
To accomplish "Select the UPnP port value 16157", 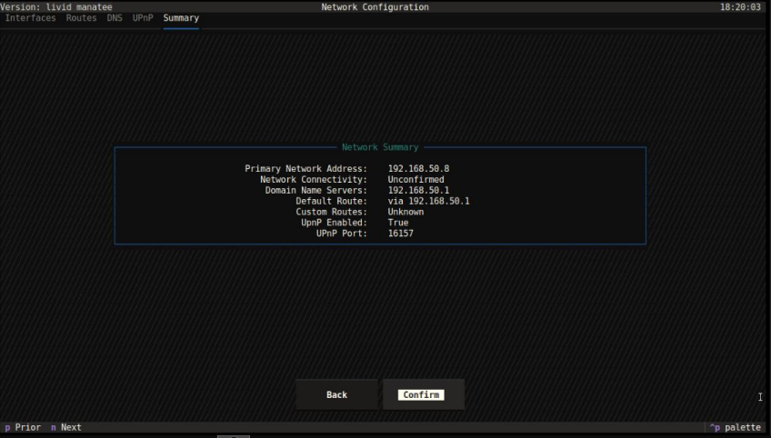I will [x=401, y=234].
